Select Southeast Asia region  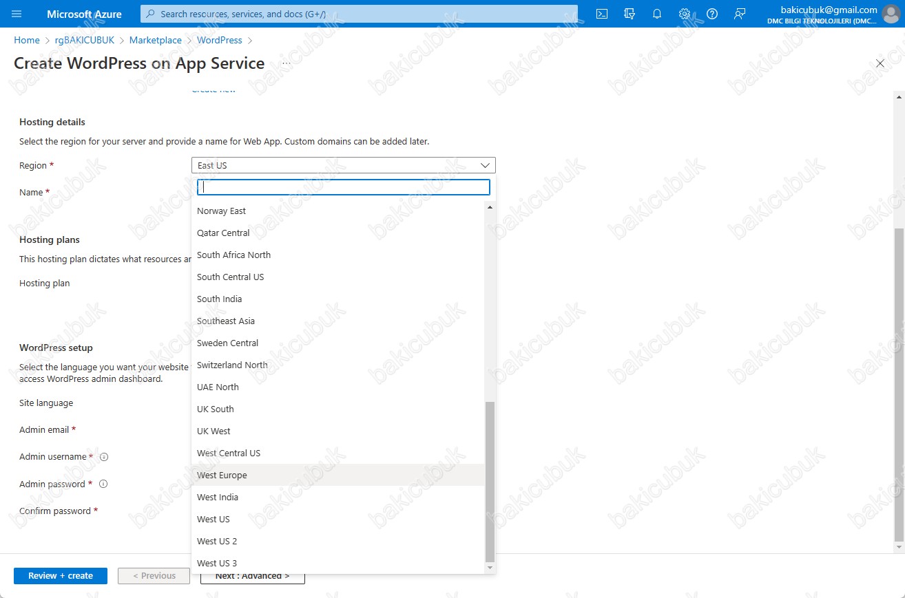click(x=338, y=321)
